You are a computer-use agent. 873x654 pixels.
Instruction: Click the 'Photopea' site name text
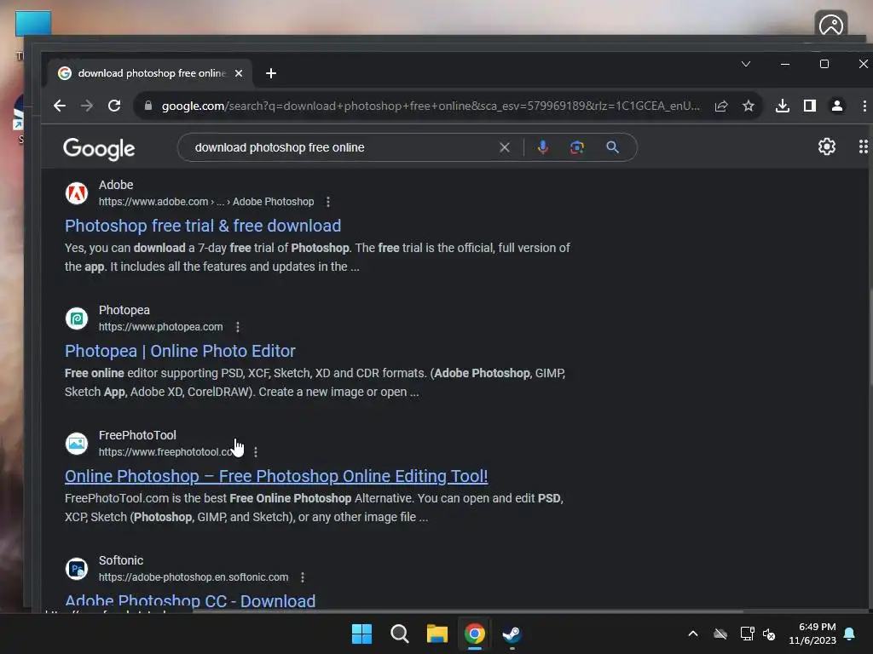click(124, 310)
